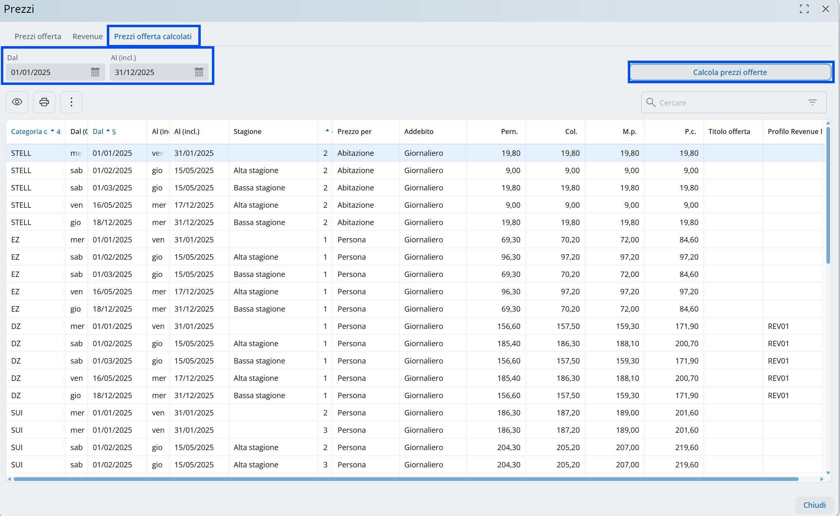Click the Chiudi button
840x516 pixels.
[814, 505]
